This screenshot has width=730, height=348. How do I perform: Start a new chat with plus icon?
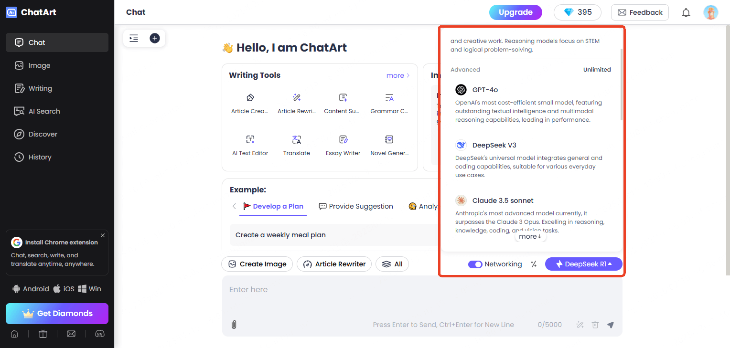pos(154,38)
